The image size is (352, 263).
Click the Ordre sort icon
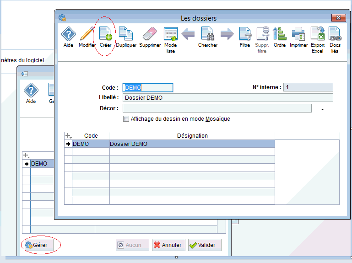pyautogui.click(x=279, y=35)
